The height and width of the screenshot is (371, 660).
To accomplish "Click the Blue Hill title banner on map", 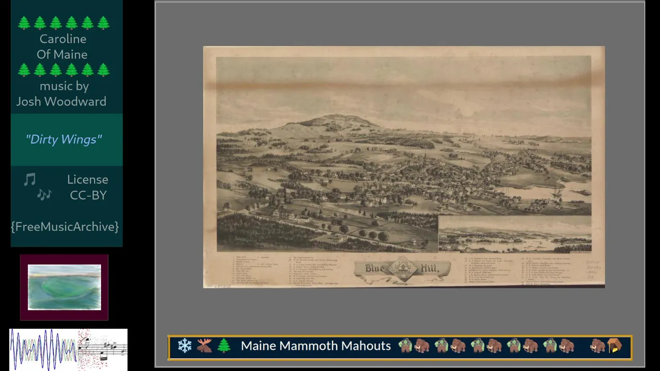I will click(x=402, y=269).
